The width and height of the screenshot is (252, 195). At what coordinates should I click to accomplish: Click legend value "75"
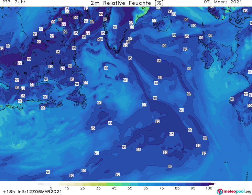pos(161,188)
